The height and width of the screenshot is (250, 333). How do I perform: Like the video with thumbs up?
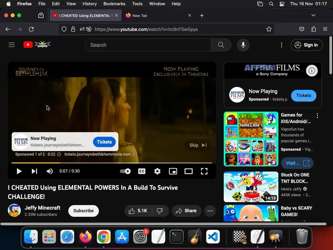pos(138,211)
